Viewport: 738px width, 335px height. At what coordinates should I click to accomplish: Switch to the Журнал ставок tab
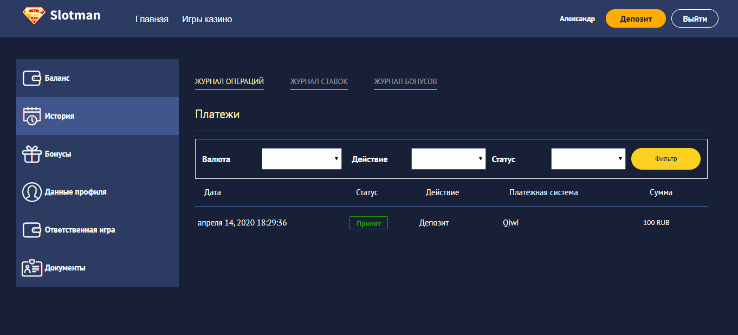click(x=319, y=81)
